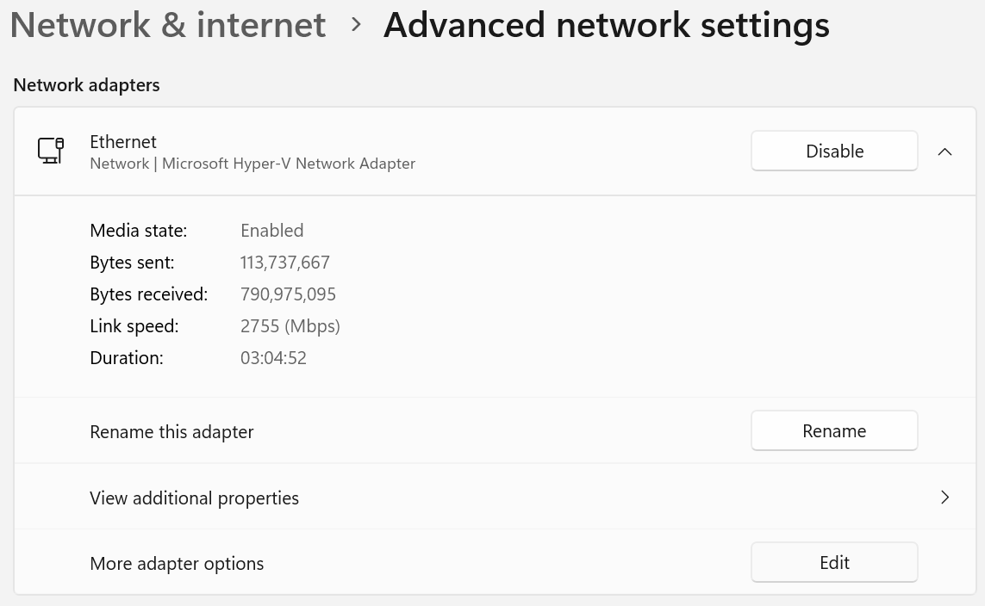Screen dimensions: 985x606
Task: Click the Advanced network settings title
Action: [x=606, y=25]
